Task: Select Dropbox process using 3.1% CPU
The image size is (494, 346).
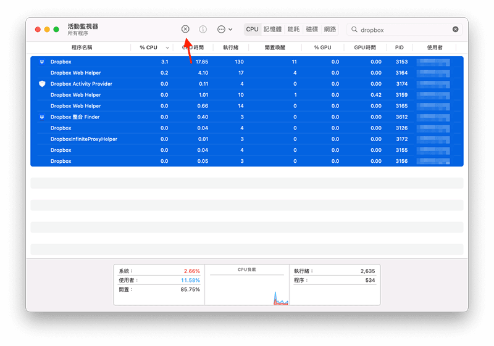Action: [x=247, y=62]
